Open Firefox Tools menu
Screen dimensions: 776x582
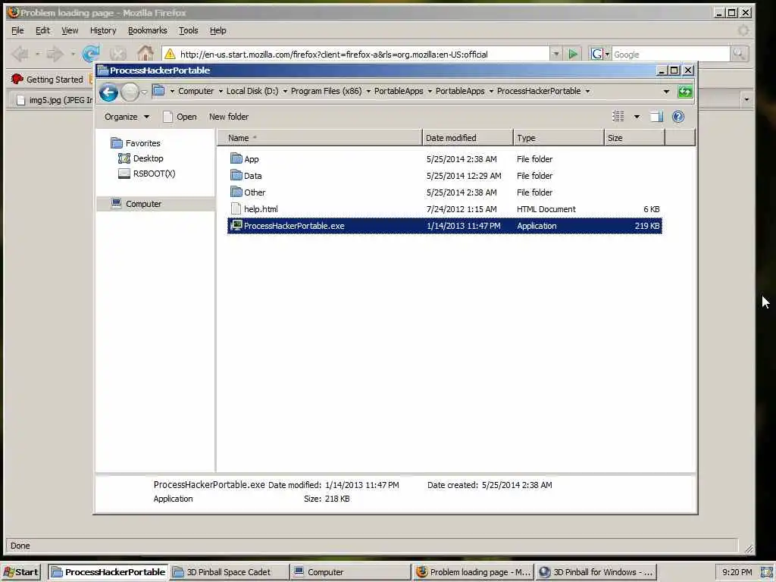(189, 30)
